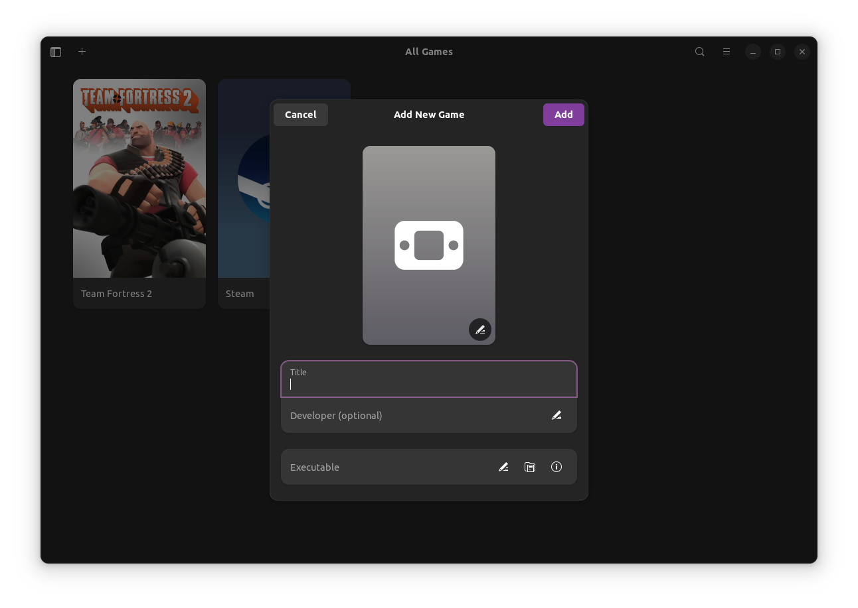Viewport: 858px width, 608px height.
Task: Select the Steam game cover
Action: pyautogui.click(x=243, y=178)
